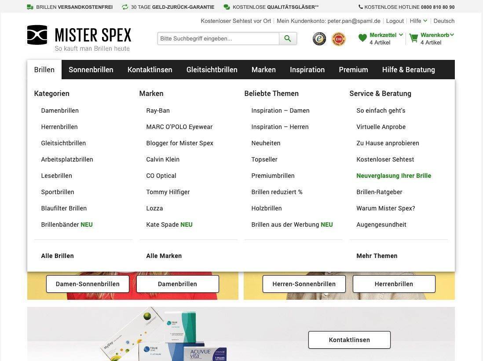Viewport: 483px width, 361px height.
Task: Open the EHI certified shop badge
Action: point(339,39)
